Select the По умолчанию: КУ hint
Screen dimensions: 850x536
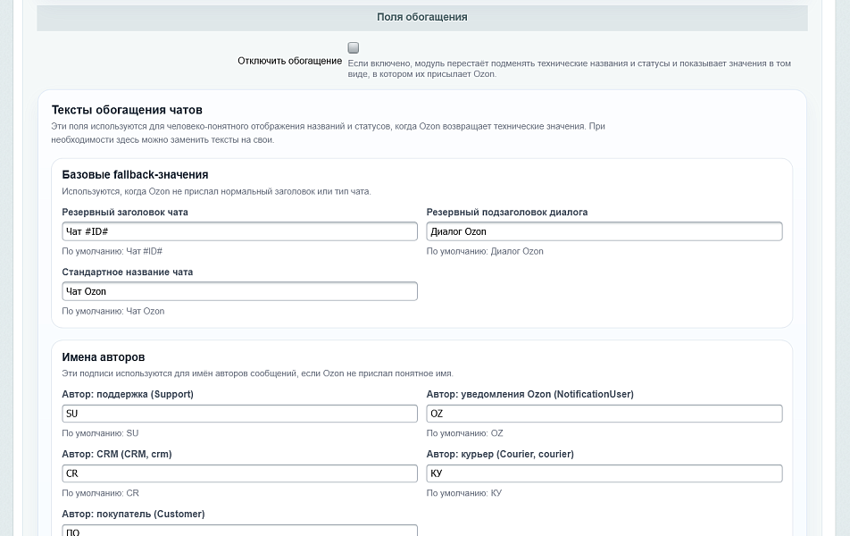tap(464, 493)
